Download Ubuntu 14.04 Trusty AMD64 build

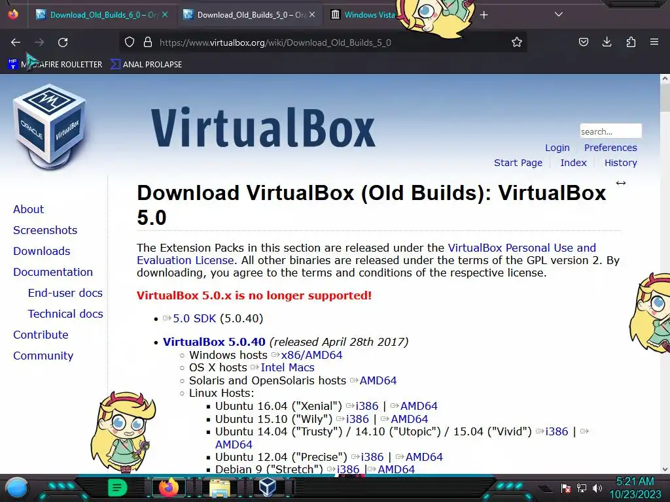tap(234, 444)
